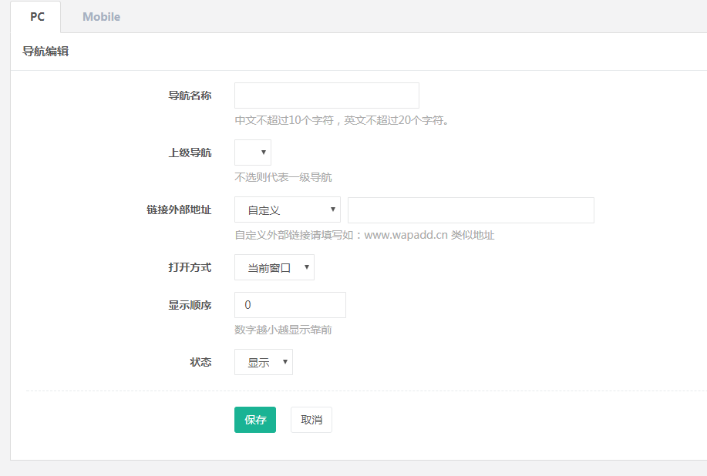Focus the external link URL input box
This screenshot has width=707, height=476.
[x=470, y=210]
